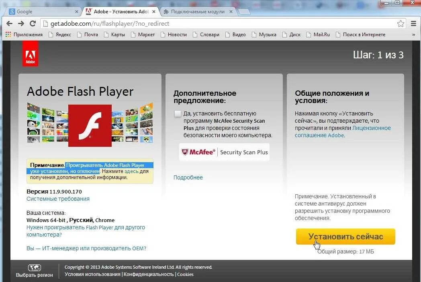
Task: Open the Новости bookmark
Action: pos(174,35)
